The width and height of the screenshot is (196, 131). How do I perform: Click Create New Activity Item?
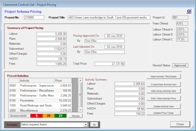click(163, 85)
